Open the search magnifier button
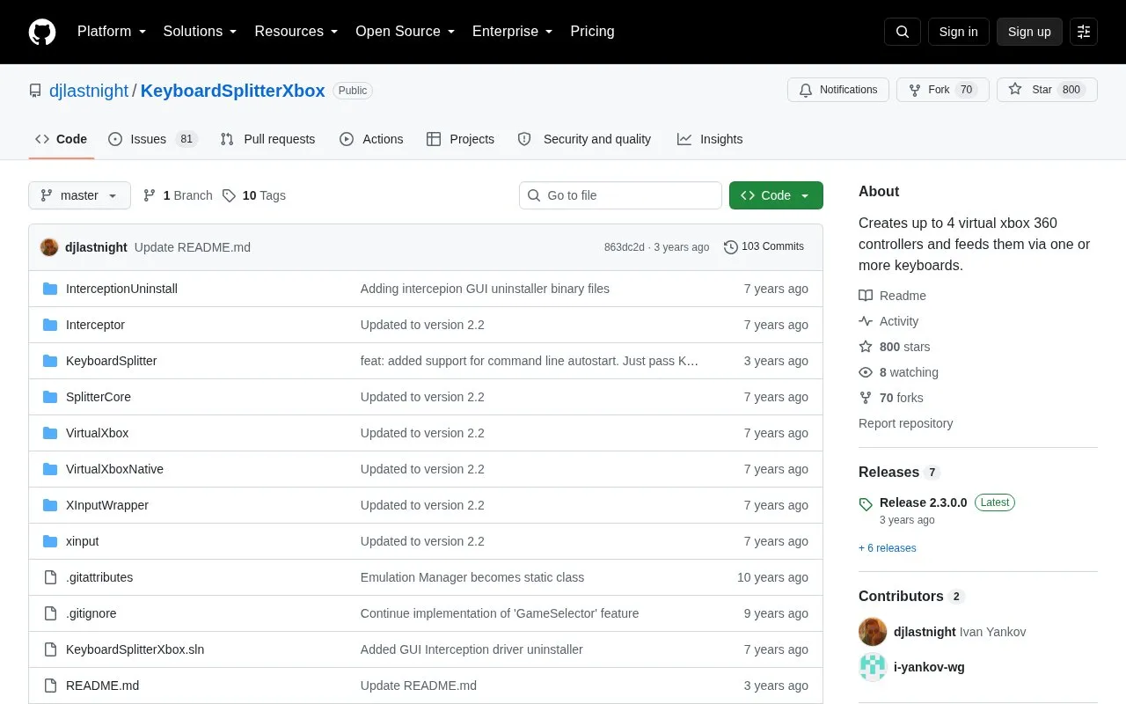1126x704 pixels. coord(903,32)
